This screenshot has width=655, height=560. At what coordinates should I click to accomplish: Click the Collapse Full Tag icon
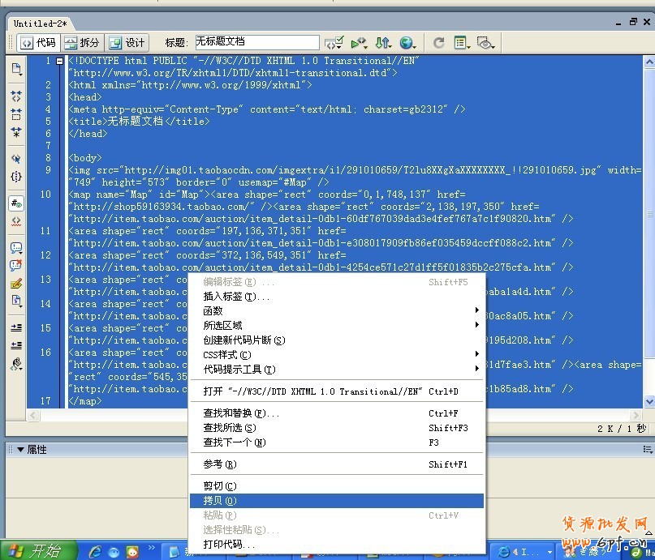click(16, 96)
